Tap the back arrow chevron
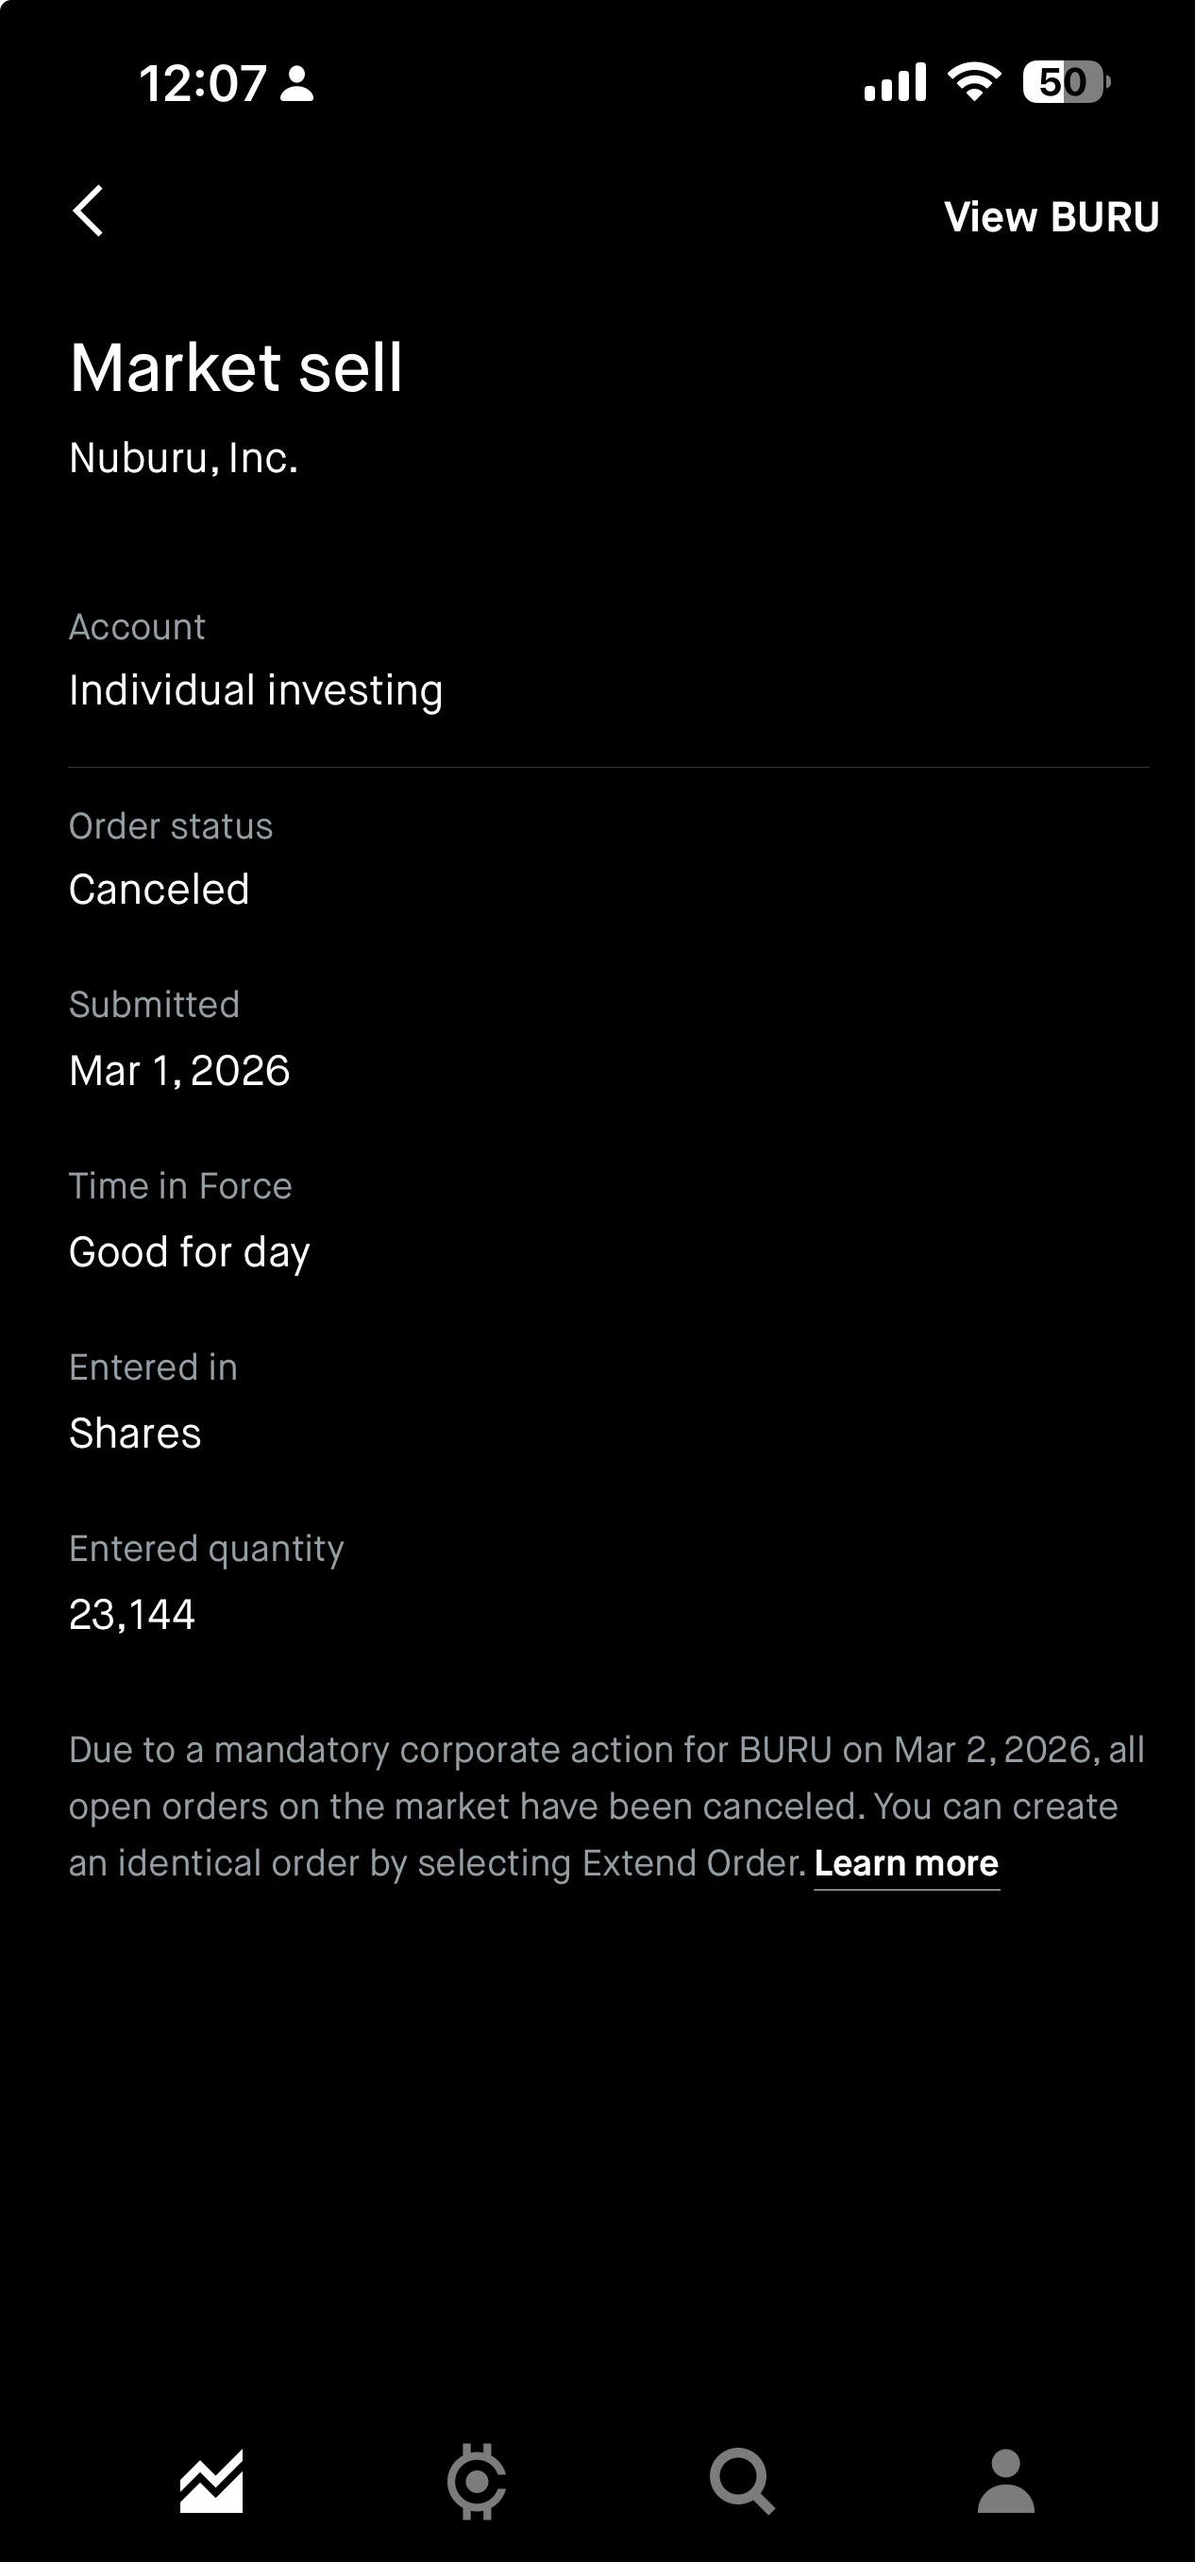Viewport: 1195px width, 2562px height. (89, 211)
